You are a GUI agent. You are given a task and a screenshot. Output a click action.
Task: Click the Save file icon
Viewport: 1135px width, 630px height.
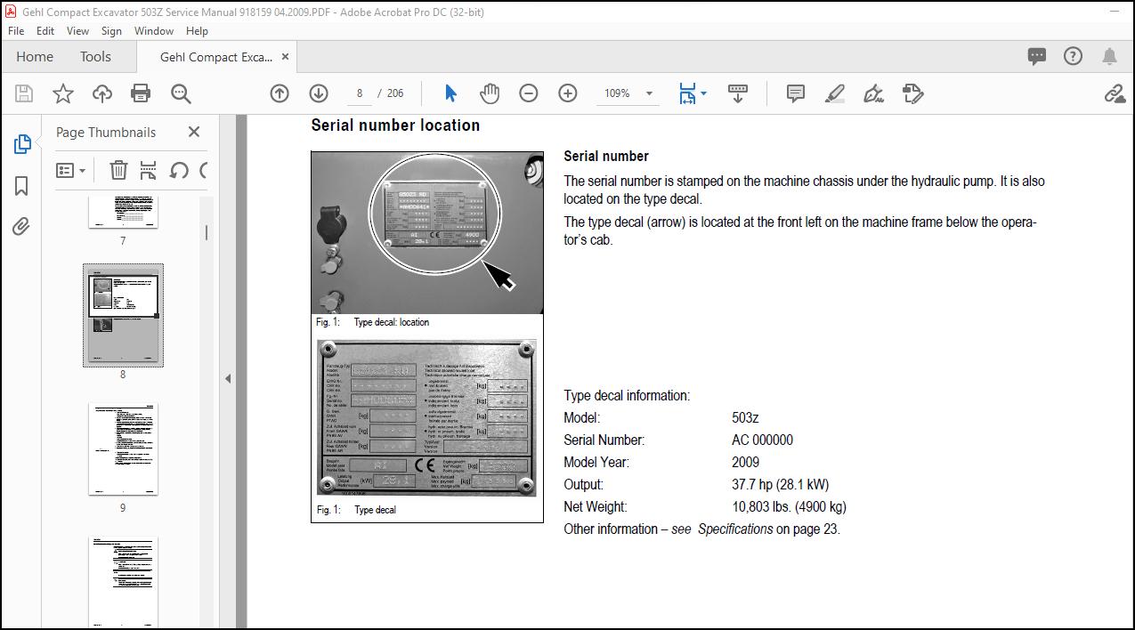click(24, 93)
